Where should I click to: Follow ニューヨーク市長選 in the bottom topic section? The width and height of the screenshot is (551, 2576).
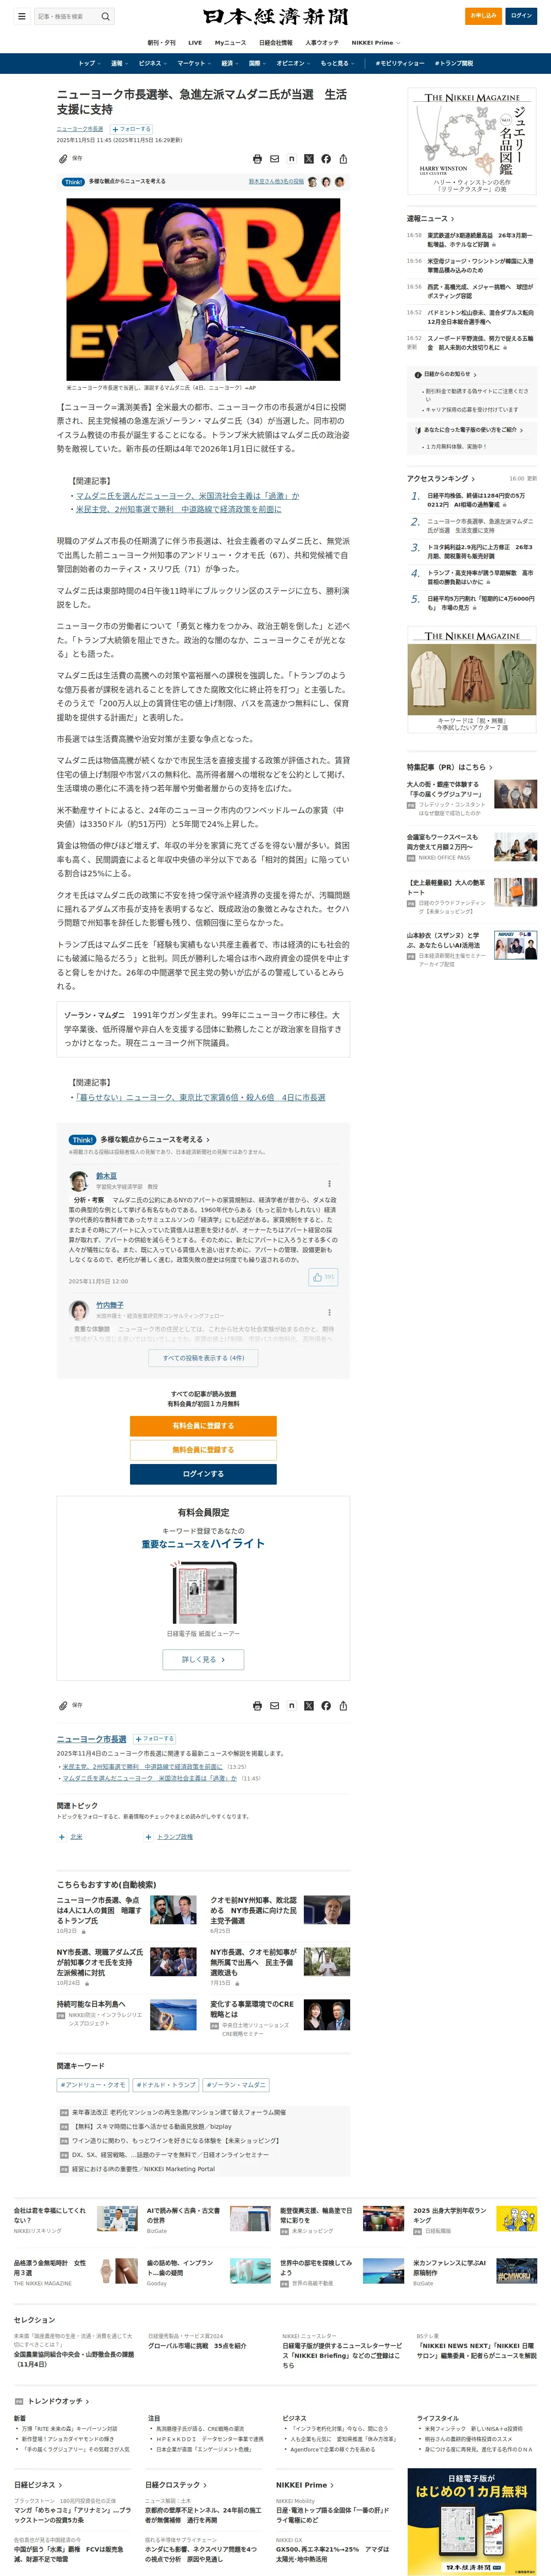[154, 1739]
